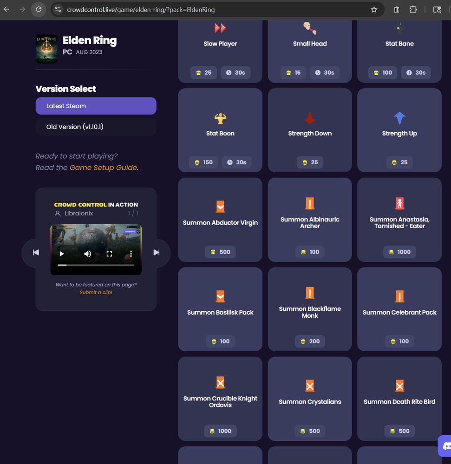Click the red Strength Down arrow icon
The height and width of the screenshot is (464, 451).
pyautogui.click(x=310, y=118)
